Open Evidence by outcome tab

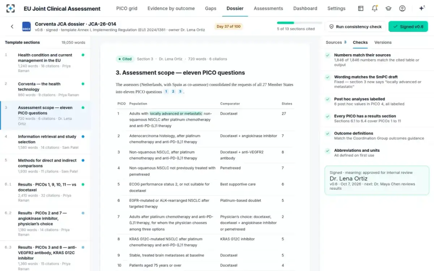point(171,8)
